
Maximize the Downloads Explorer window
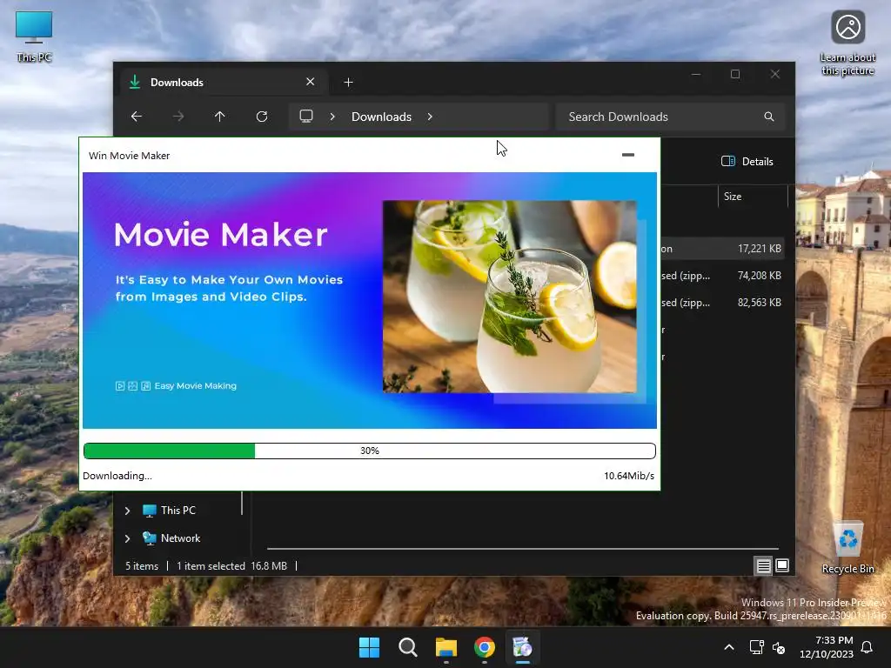coord(735,75)
